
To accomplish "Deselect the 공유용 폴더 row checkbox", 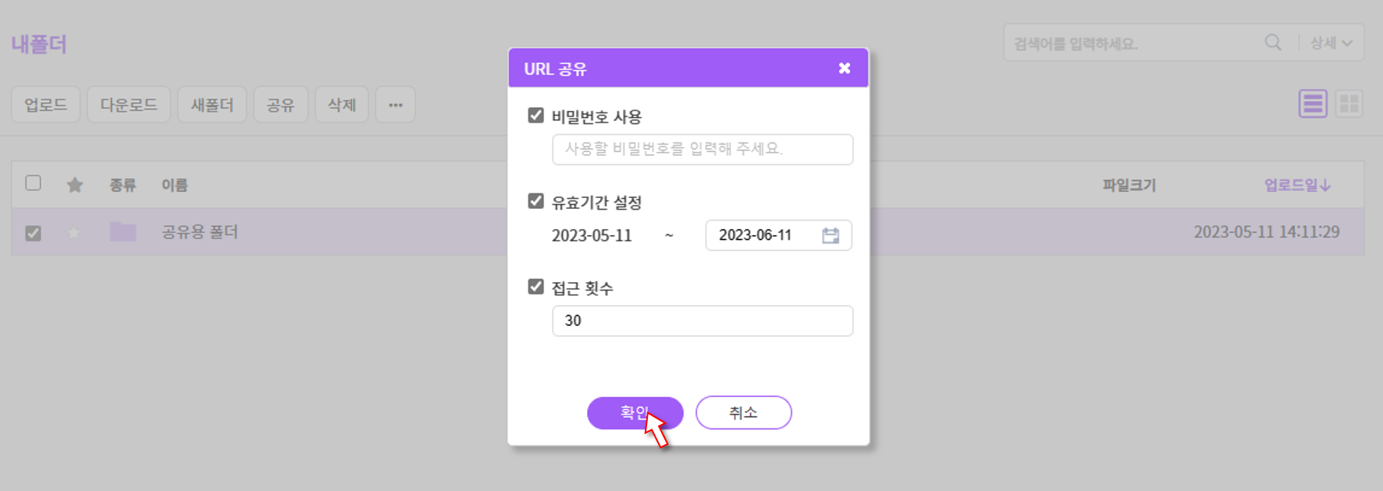I will [x=33, y=233].
